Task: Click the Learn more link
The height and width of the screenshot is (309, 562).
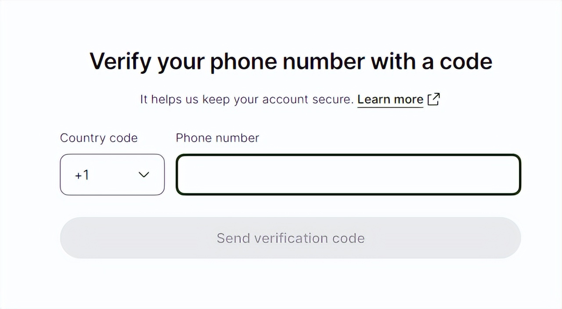Action: (x=390, y=100)
